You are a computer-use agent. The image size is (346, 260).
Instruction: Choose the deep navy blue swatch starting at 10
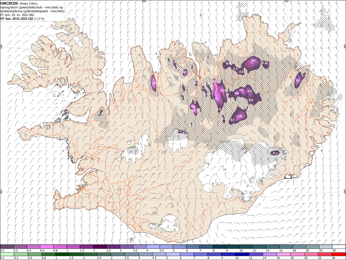(242, 254)
